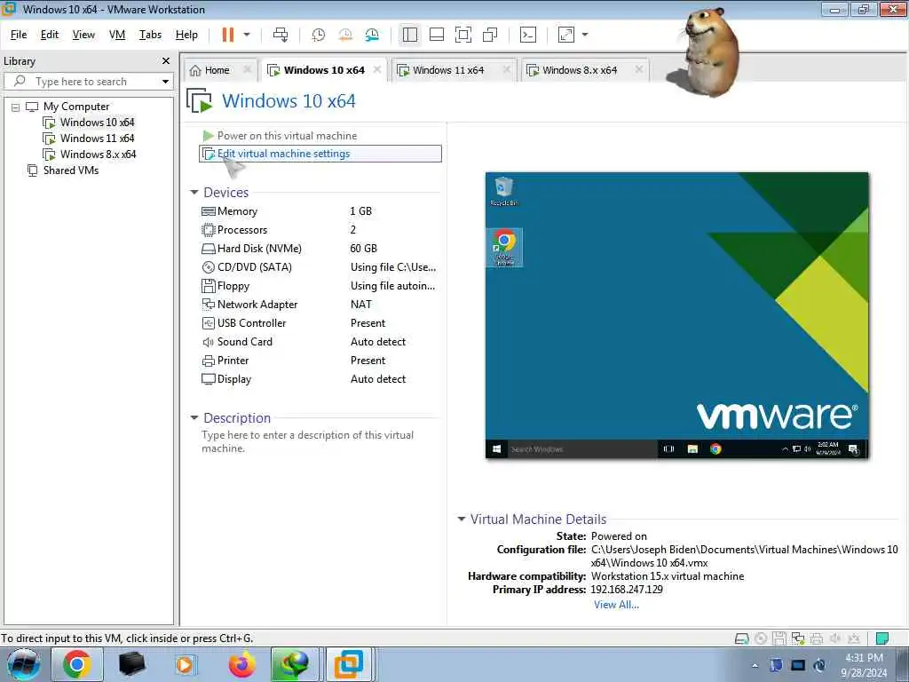Collapse the Description section
This screenshot has width=909, height=682.
point(194,417)
